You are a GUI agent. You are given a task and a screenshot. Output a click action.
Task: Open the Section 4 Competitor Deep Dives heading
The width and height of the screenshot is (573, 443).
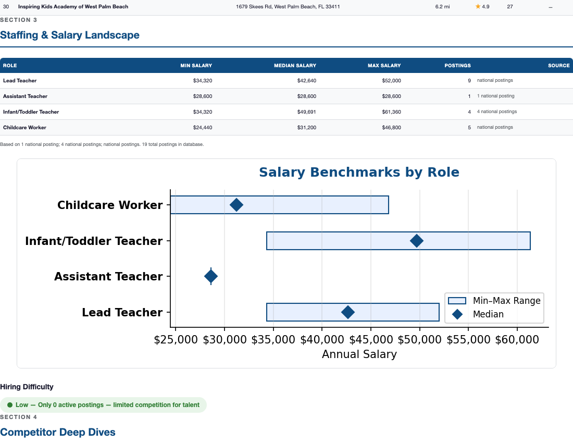tap(57, 432)
